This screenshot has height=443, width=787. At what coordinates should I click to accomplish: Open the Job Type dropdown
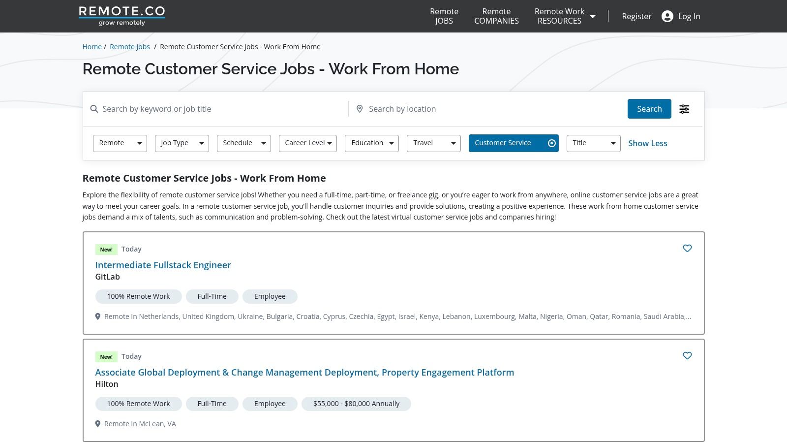click(x=182, y=143)
